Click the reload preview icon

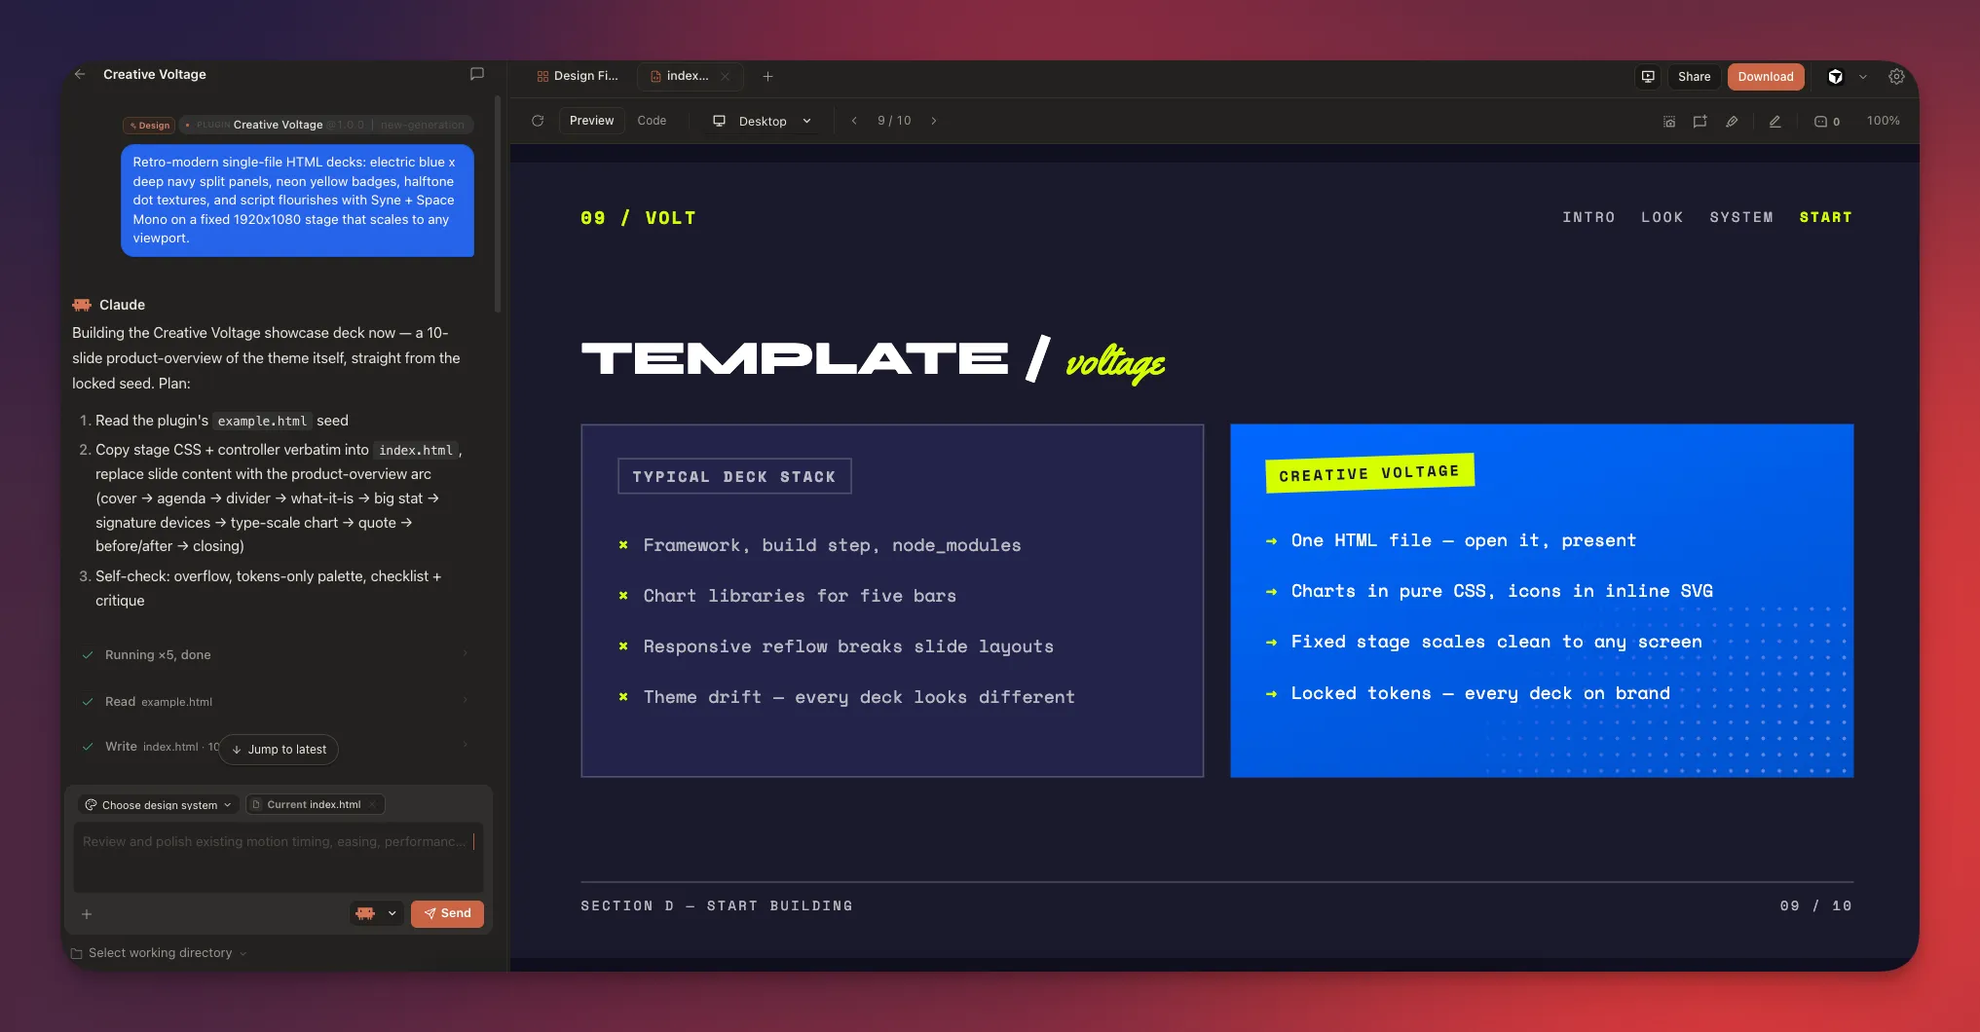pos(538,121)
